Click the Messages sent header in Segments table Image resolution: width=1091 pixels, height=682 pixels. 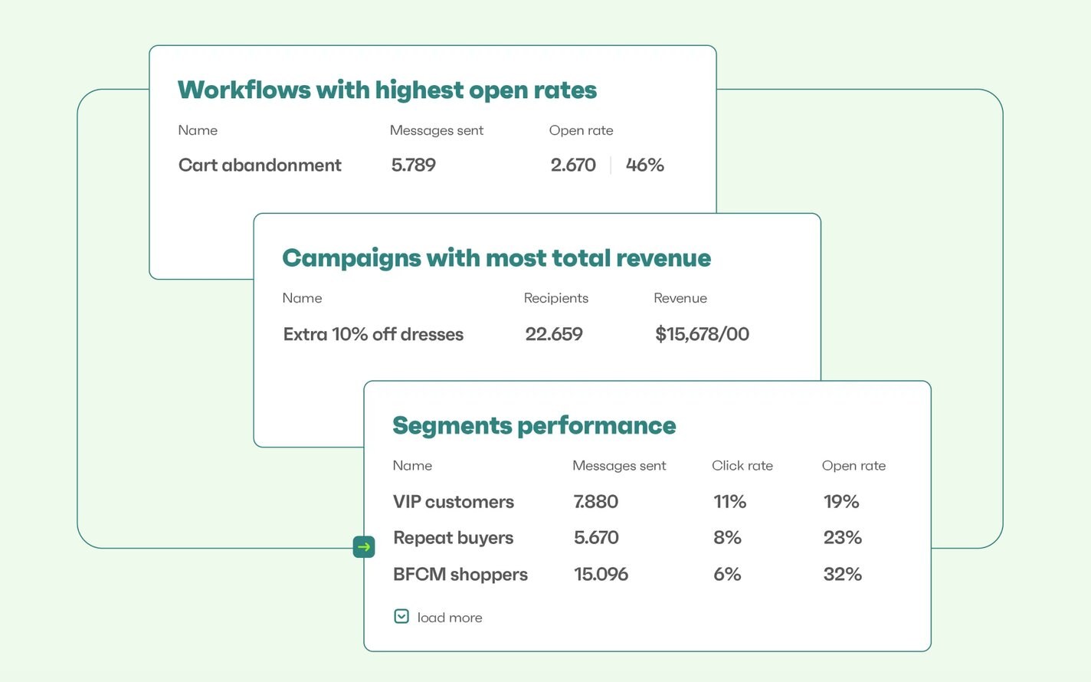tap(619, 466)
